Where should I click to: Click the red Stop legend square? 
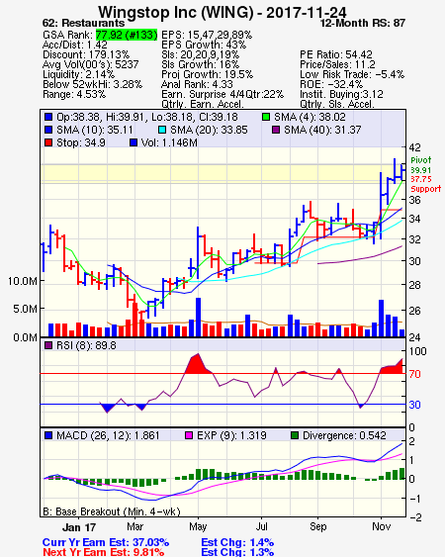tap(48, 142)
